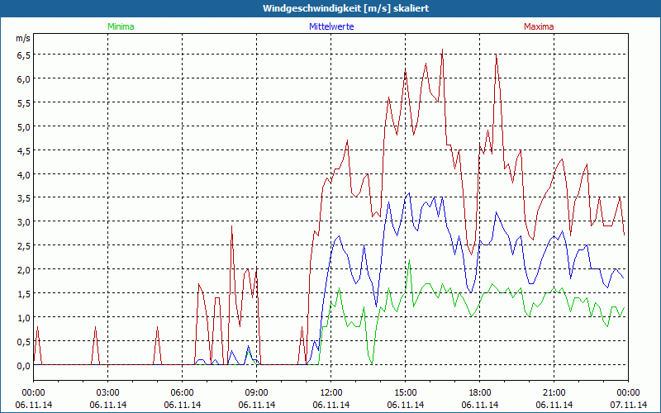Click the blue Mittelwerte legend label
Screen dimensions: 661x413
(x=331, y=26)
